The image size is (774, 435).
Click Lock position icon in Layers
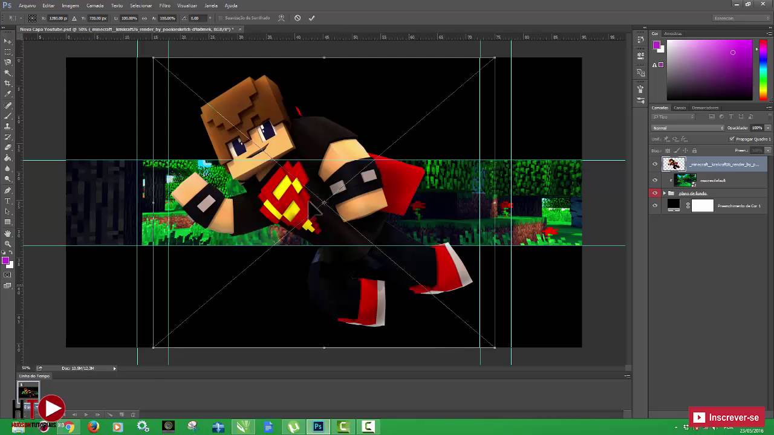685,150
